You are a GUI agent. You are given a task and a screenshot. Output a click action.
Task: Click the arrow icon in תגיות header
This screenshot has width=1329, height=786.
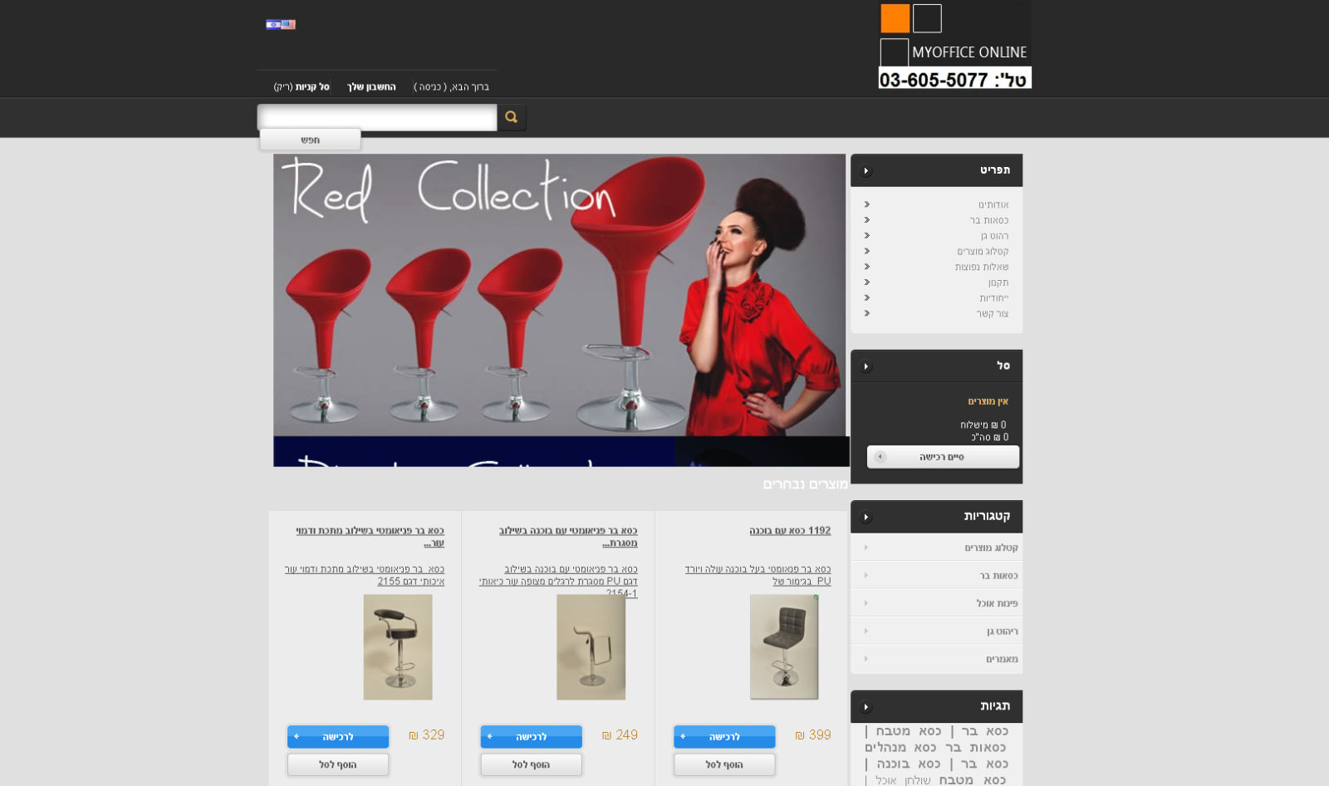click(866, 707)
